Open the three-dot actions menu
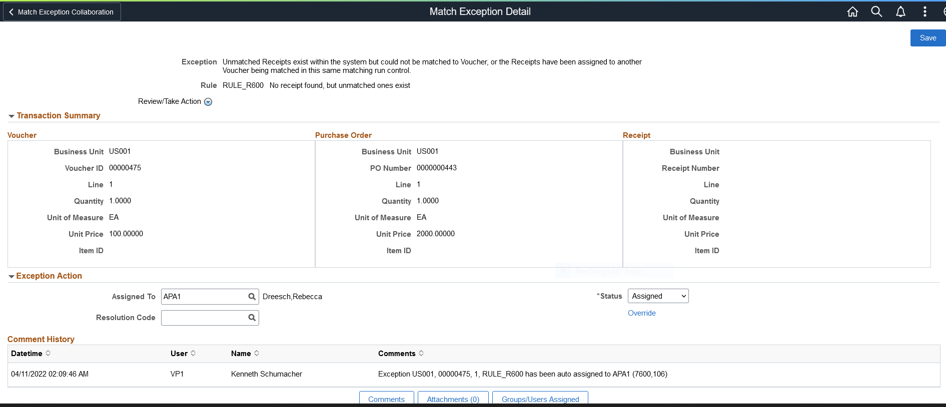 point(924,11)
